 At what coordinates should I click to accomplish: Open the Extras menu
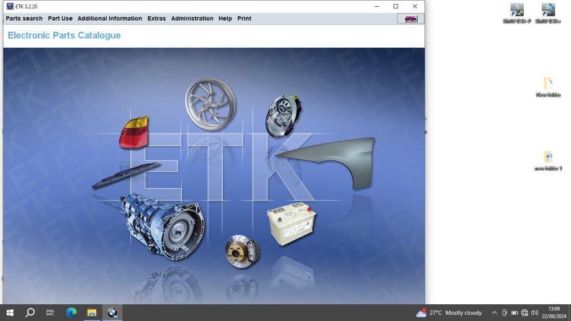156,18
